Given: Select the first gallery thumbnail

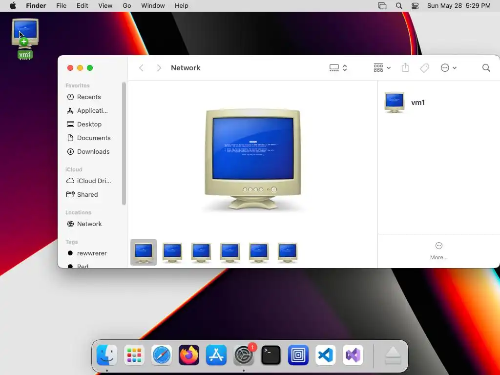Looking at the screenshot, I should 144,252.
